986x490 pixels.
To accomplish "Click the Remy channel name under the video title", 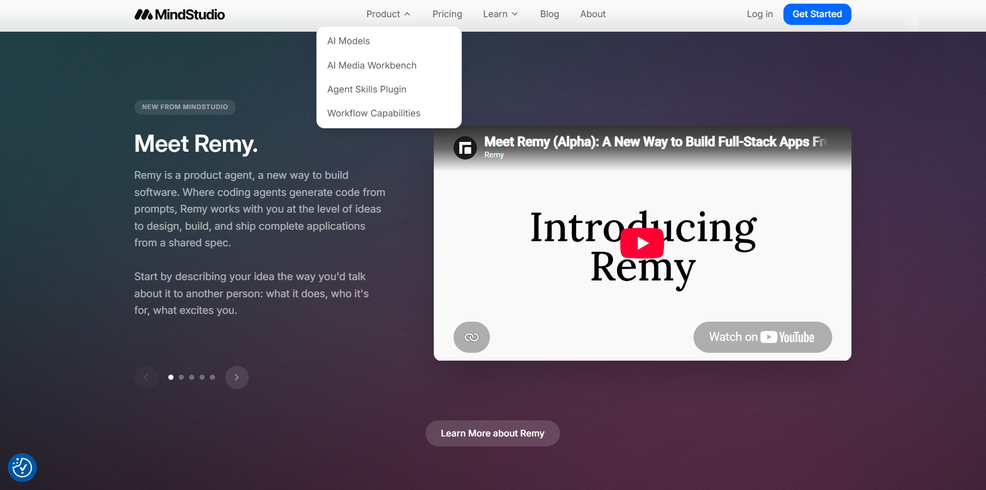I will 494,155.
